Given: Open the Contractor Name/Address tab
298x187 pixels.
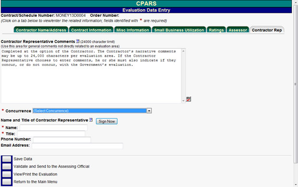Looking at the screenshot, I should tap(41, 30).
